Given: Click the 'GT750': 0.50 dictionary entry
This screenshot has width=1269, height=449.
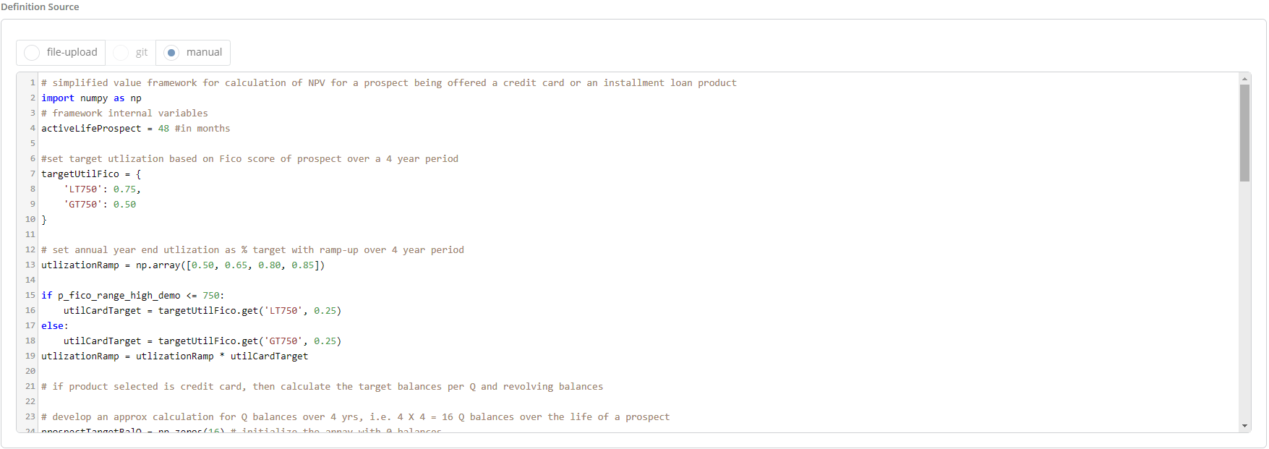Looking at the screenshot, I should [x=100, y=205].
